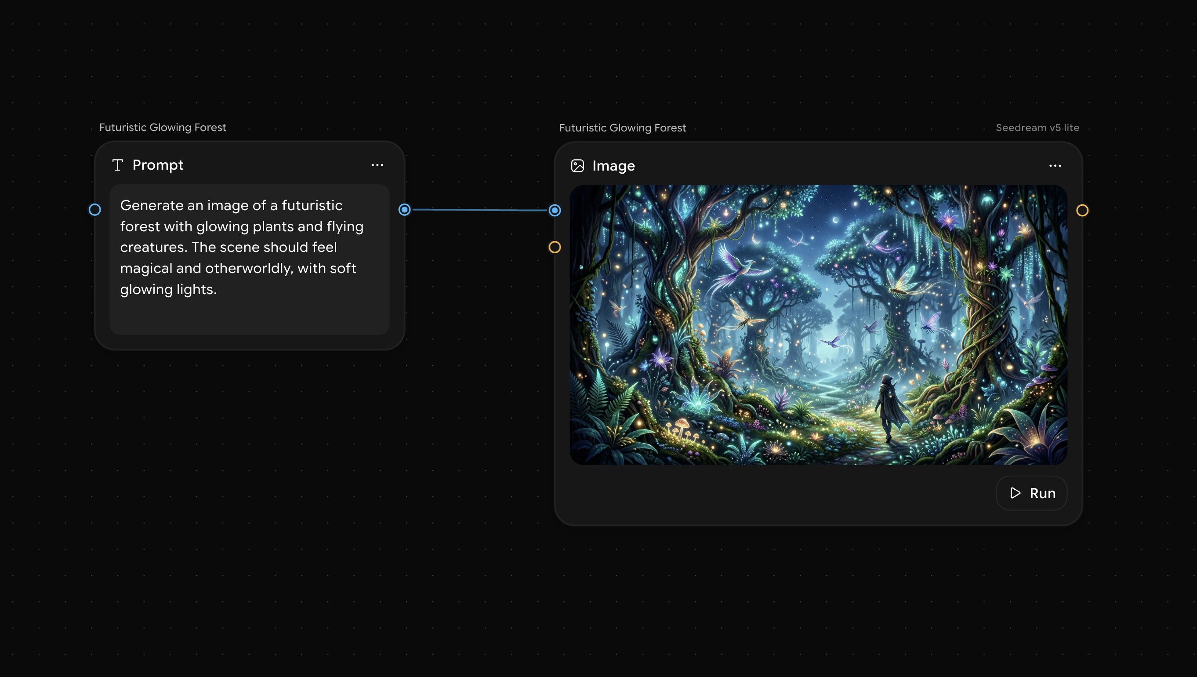Click the Prompt node's left blue input port
Viewport: 1197px width, 677px height.
(x=95, y=210)
